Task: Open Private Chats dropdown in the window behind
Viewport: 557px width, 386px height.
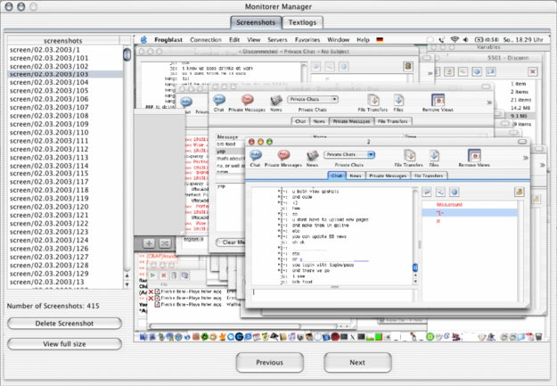Action: (313, 99)
